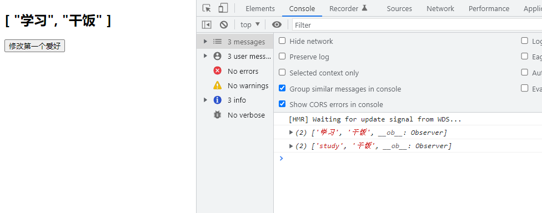Clear console with the ban icon

224,24
